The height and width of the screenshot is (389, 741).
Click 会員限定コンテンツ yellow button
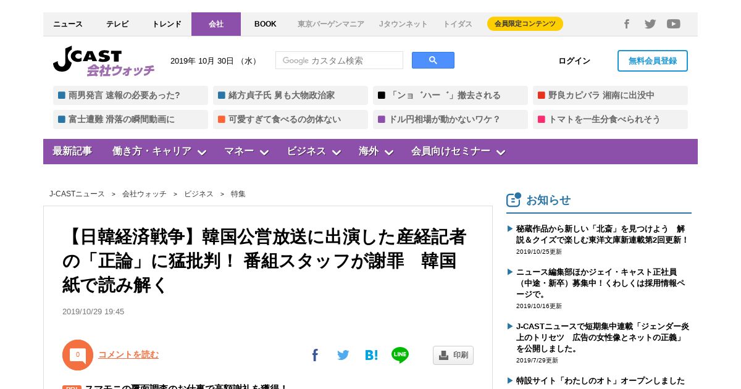tap(525, 24)
